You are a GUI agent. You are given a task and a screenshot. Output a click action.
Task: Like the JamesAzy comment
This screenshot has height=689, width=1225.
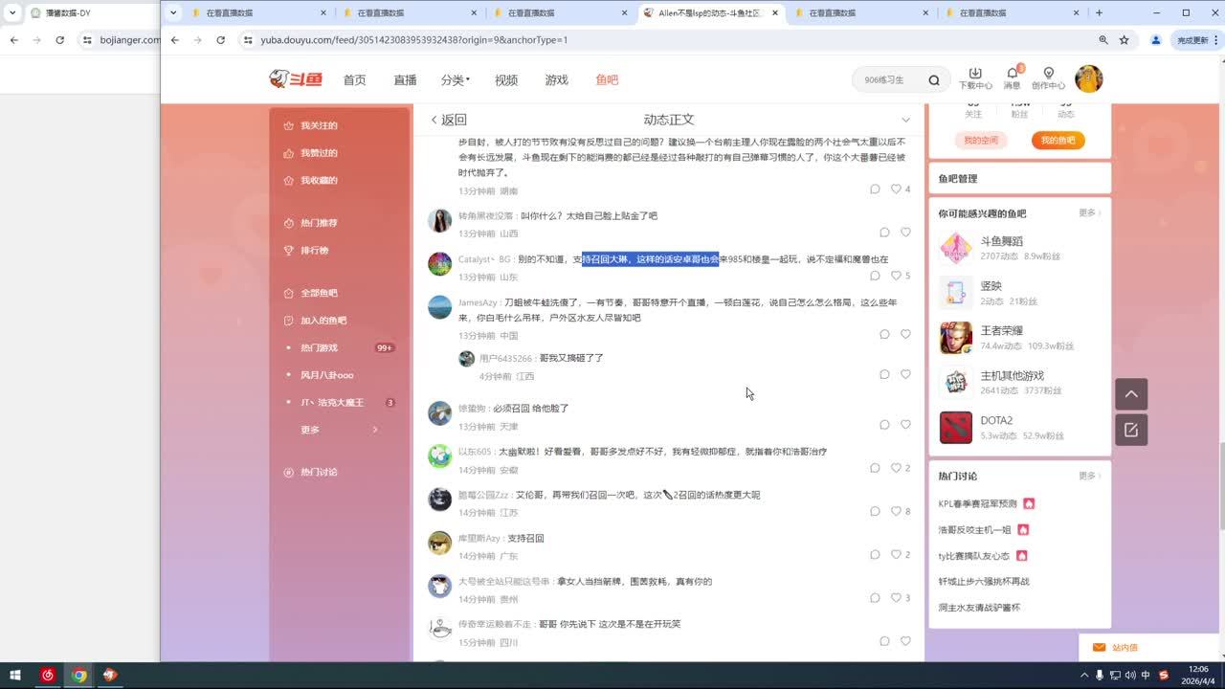point(905,334)
